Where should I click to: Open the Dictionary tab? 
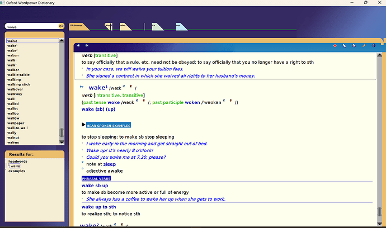pyautogui.click(x=79, y=27)
